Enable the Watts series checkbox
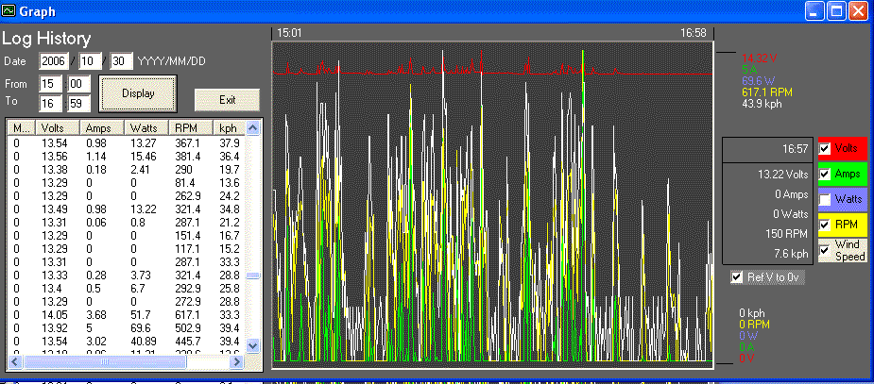This screenshot has width=874, height=384. [825, 199]
